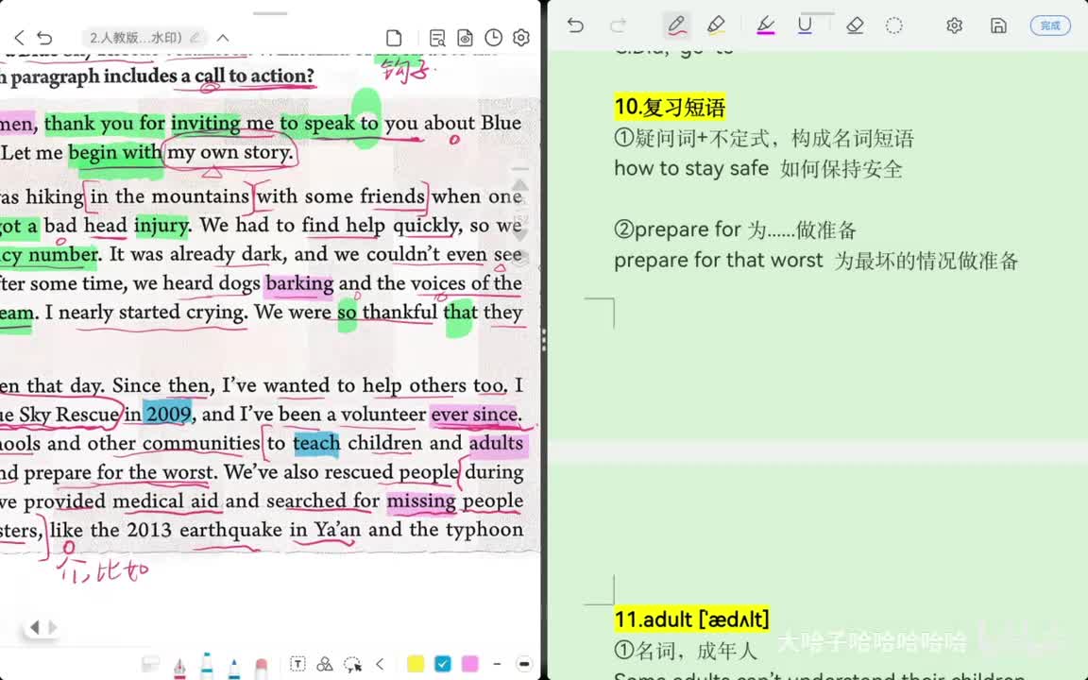The height and width of the screenshot is (680, 1088).
Task: Pick the yellow color swatch
Action: coord(416,664)
